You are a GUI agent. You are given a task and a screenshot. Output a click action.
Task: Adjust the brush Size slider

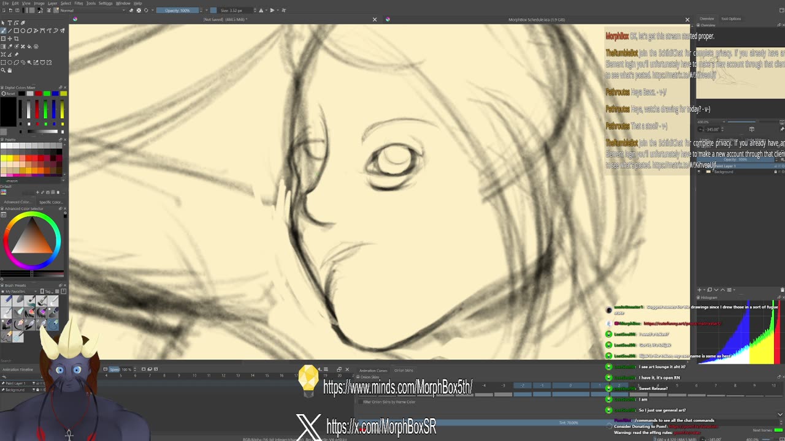232,10
